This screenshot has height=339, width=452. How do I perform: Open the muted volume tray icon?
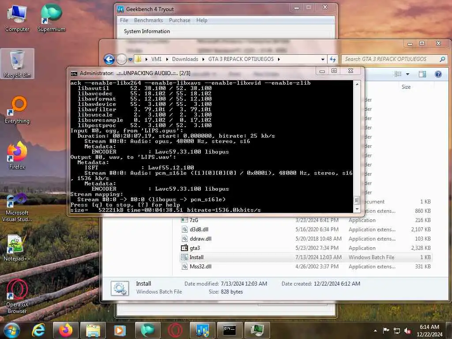coord(407,331)
